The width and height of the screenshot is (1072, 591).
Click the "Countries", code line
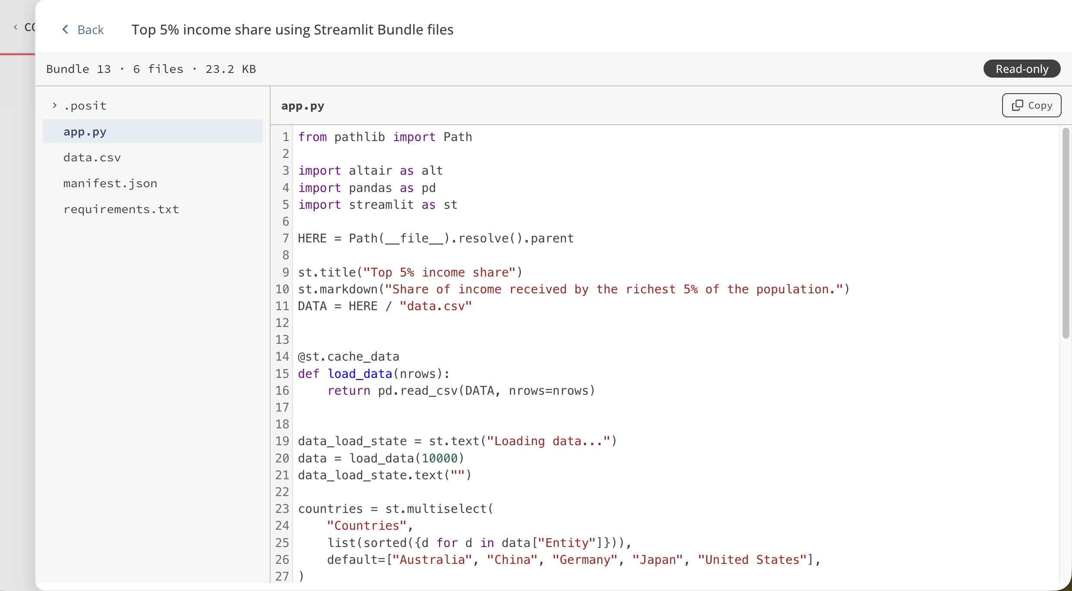pyautogui.click(x=370, y=526)
